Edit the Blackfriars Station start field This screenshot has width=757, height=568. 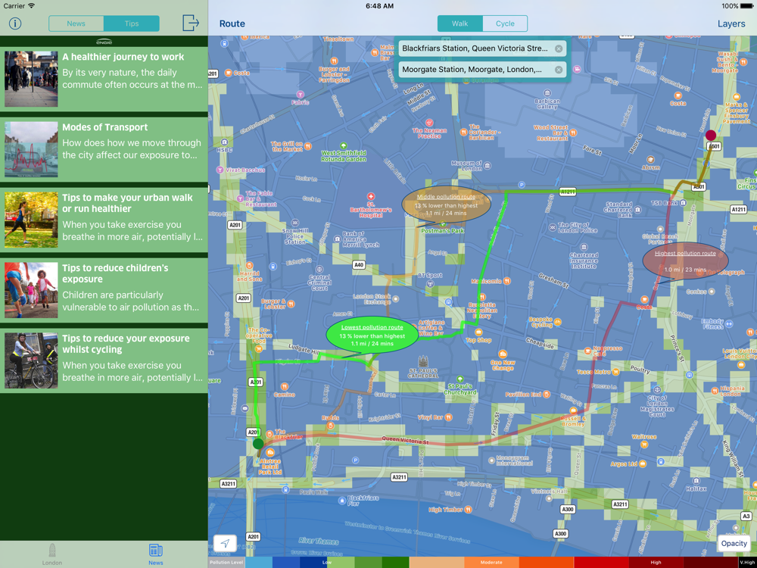tap(481, 48)
